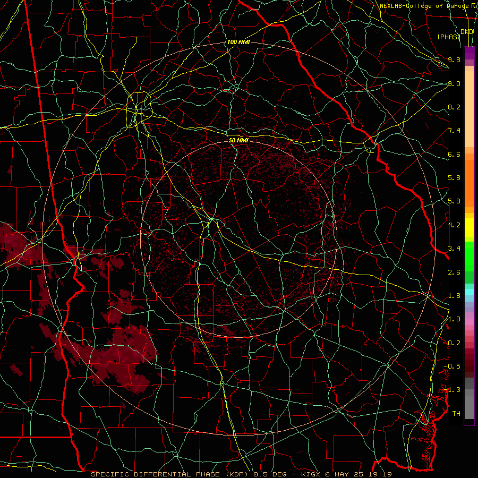Click the 4.2 scale value
The height and width of the screenshot is (478, 478).
454,225
